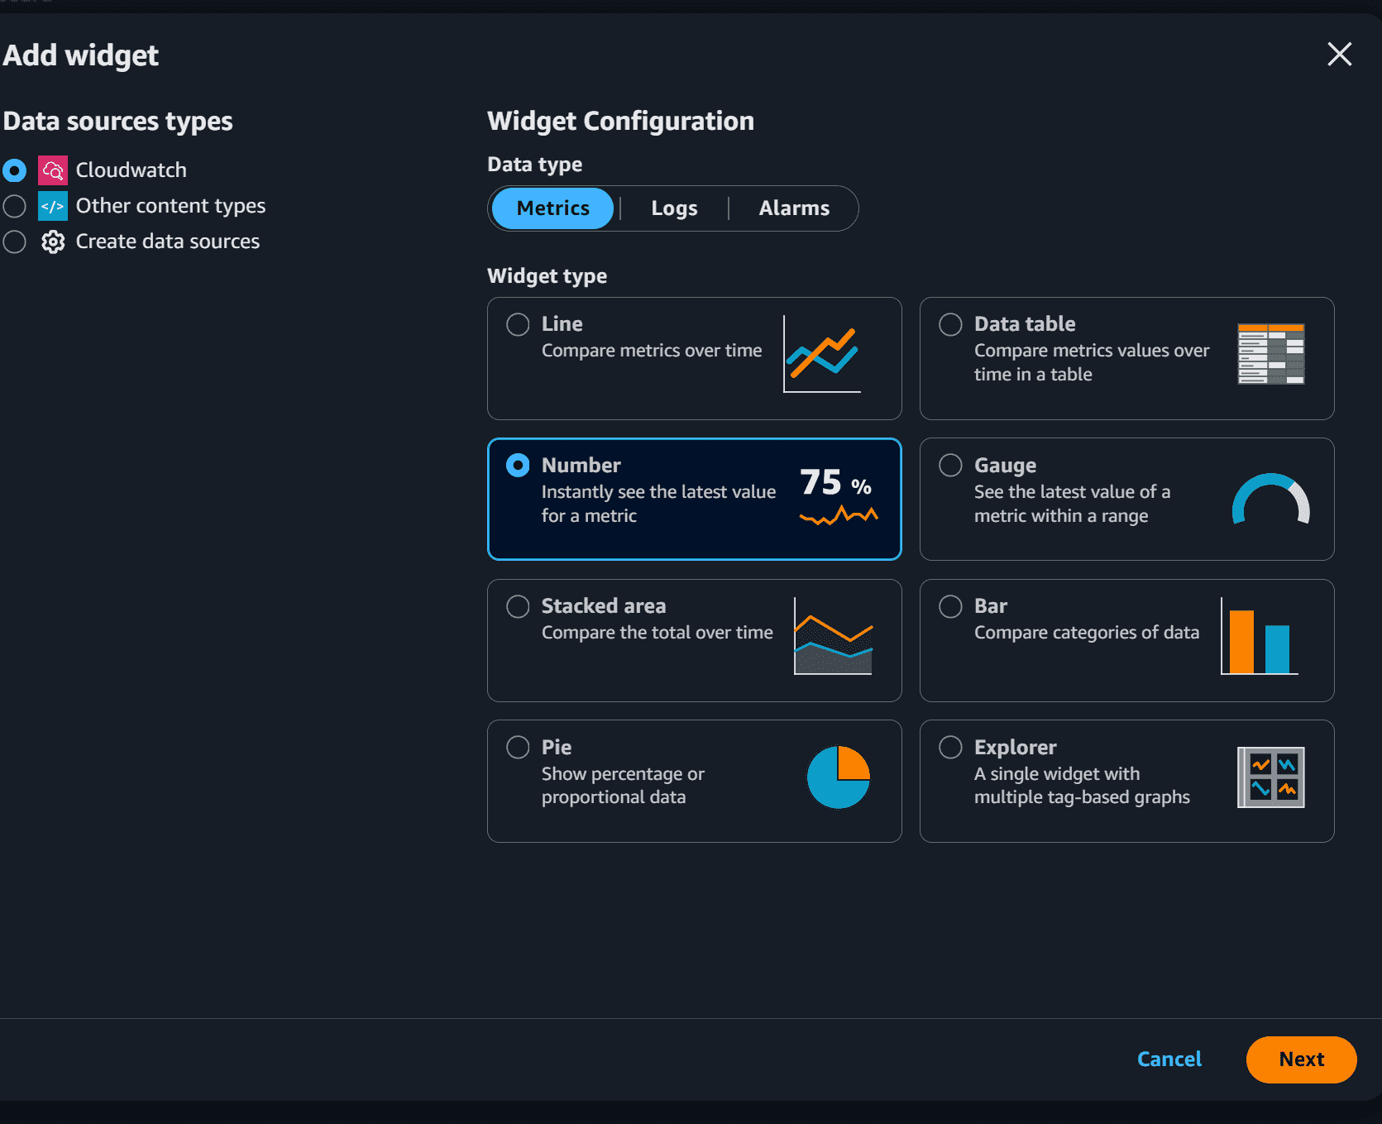Click the Line chart illustration icon
Screen dimensions: 1382x1124
tap(822, 354)
